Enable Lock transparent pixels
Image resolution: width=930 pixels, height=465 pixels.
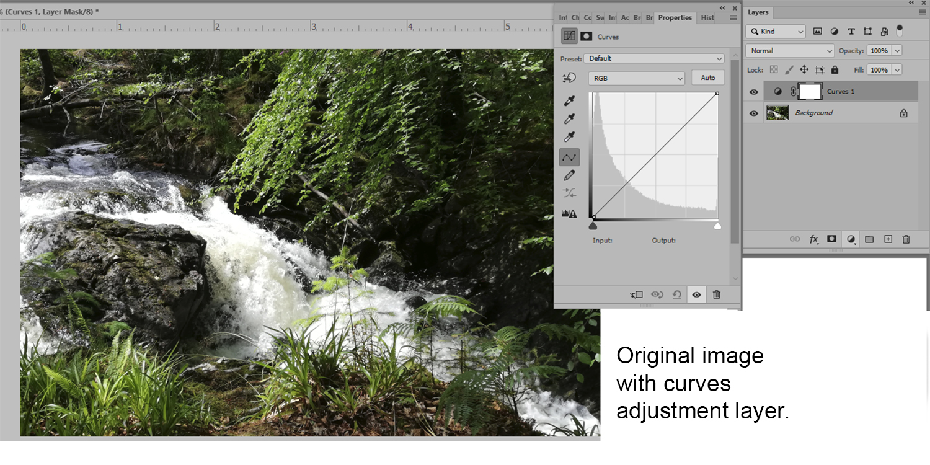pyautogui.click(x=774, y=69)
